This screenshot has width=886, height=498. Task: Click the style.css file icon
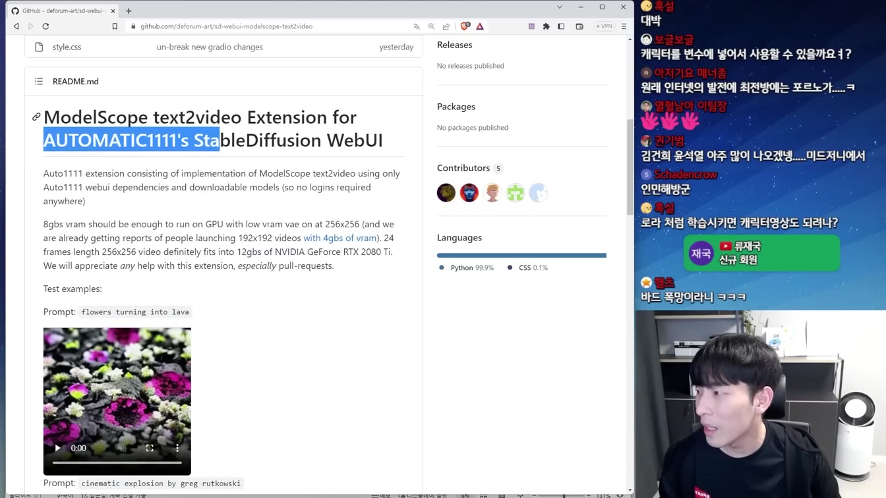(x=39, y=47)
